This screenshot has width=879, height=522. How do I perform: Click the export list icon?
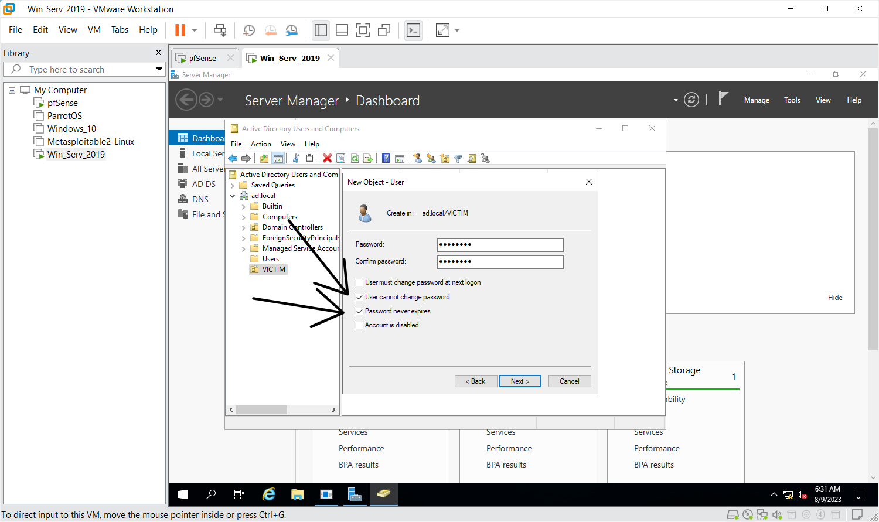pyautogui.click(x=368, y=158)
